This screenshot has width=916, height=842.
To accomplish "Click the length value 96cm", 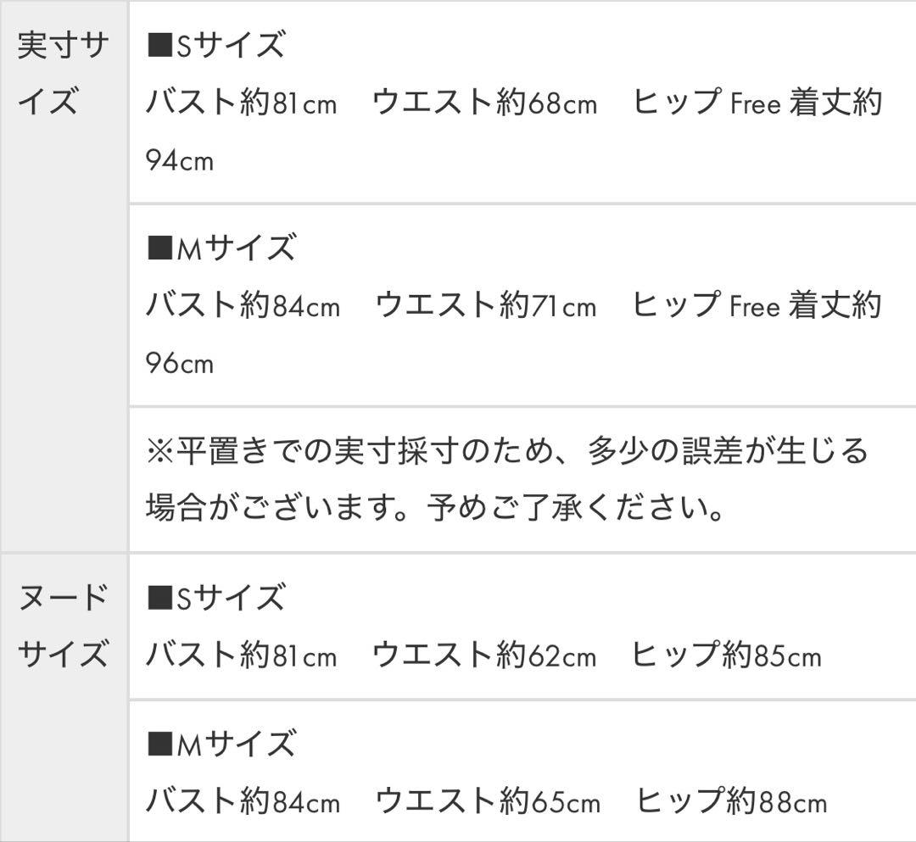I will [x=180, y=364].
